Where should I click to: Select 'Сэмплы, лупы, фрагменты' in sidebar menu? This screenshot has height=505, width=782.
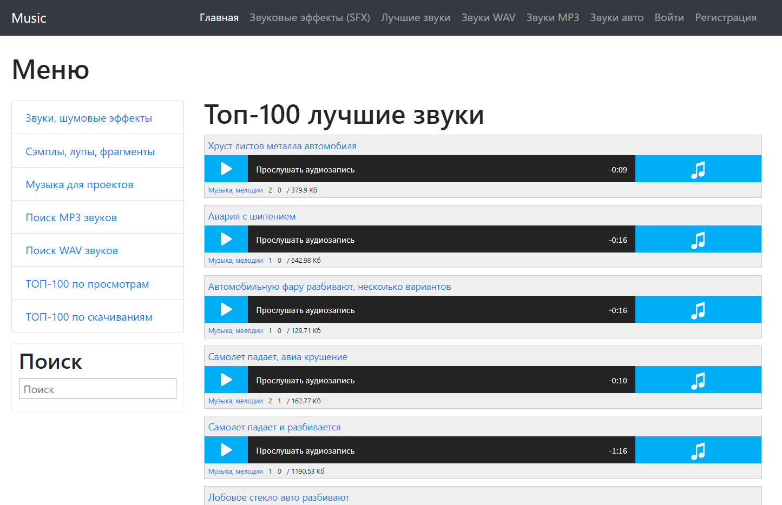(90, 152)
